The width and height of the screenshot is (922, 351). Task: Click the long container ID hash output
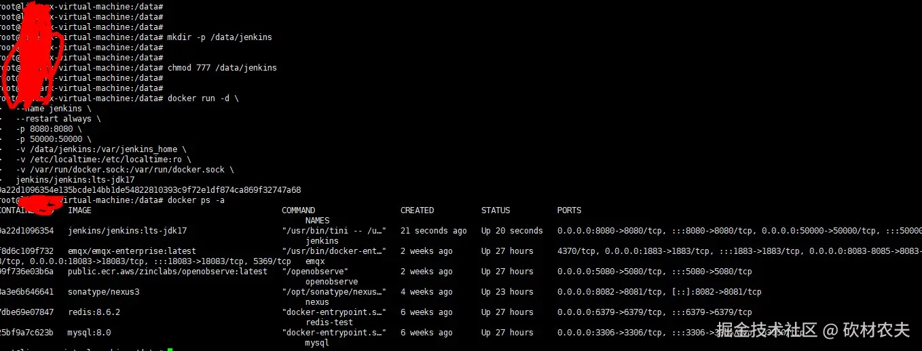coord(150,190)
